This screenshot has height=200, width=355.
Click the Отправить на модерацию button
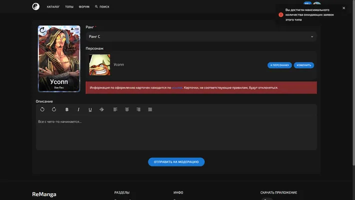(x=176, y=162)
